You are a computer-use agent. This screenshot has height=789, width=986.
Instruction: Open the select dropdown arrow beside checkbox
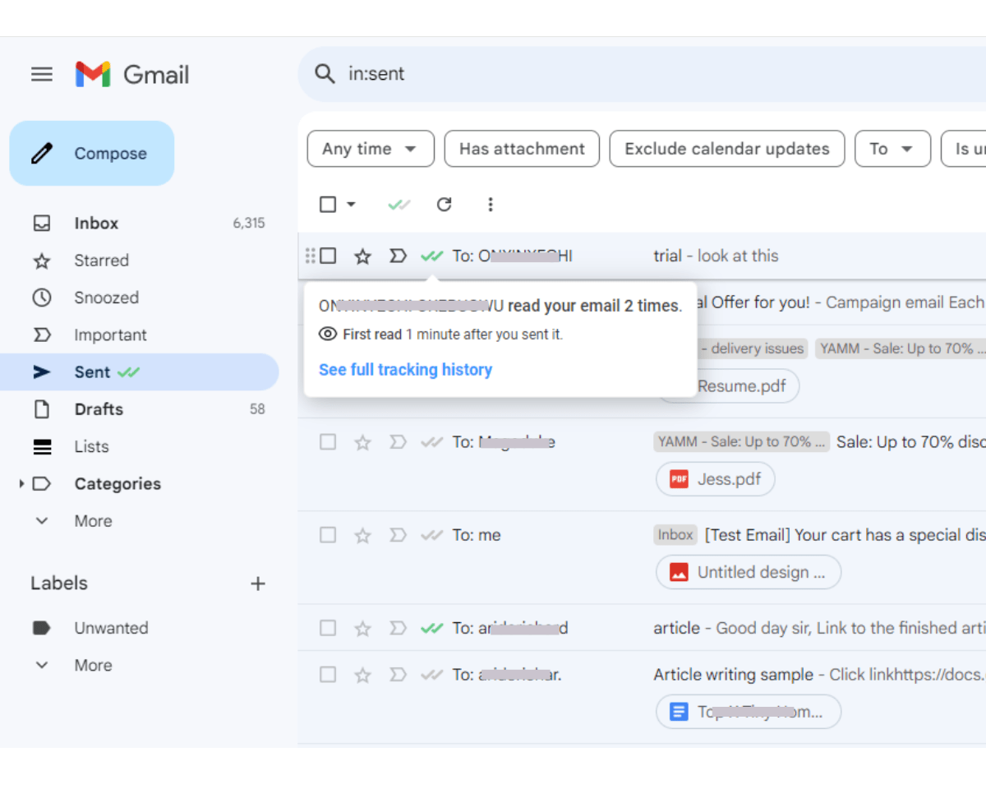[x=351, y=204]
